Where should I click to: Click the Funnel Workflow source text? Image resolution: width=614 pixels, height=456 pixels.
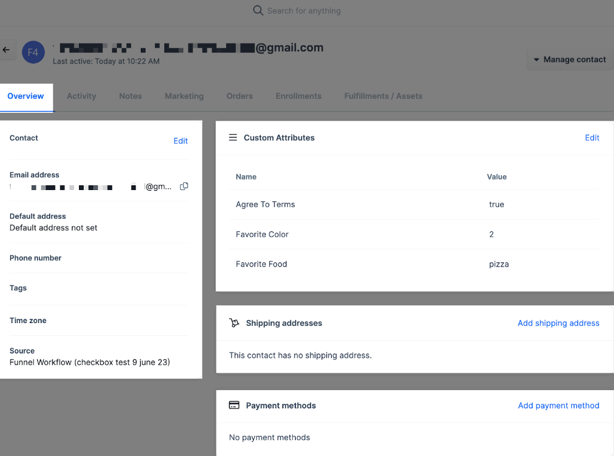[x=90, y=362]
